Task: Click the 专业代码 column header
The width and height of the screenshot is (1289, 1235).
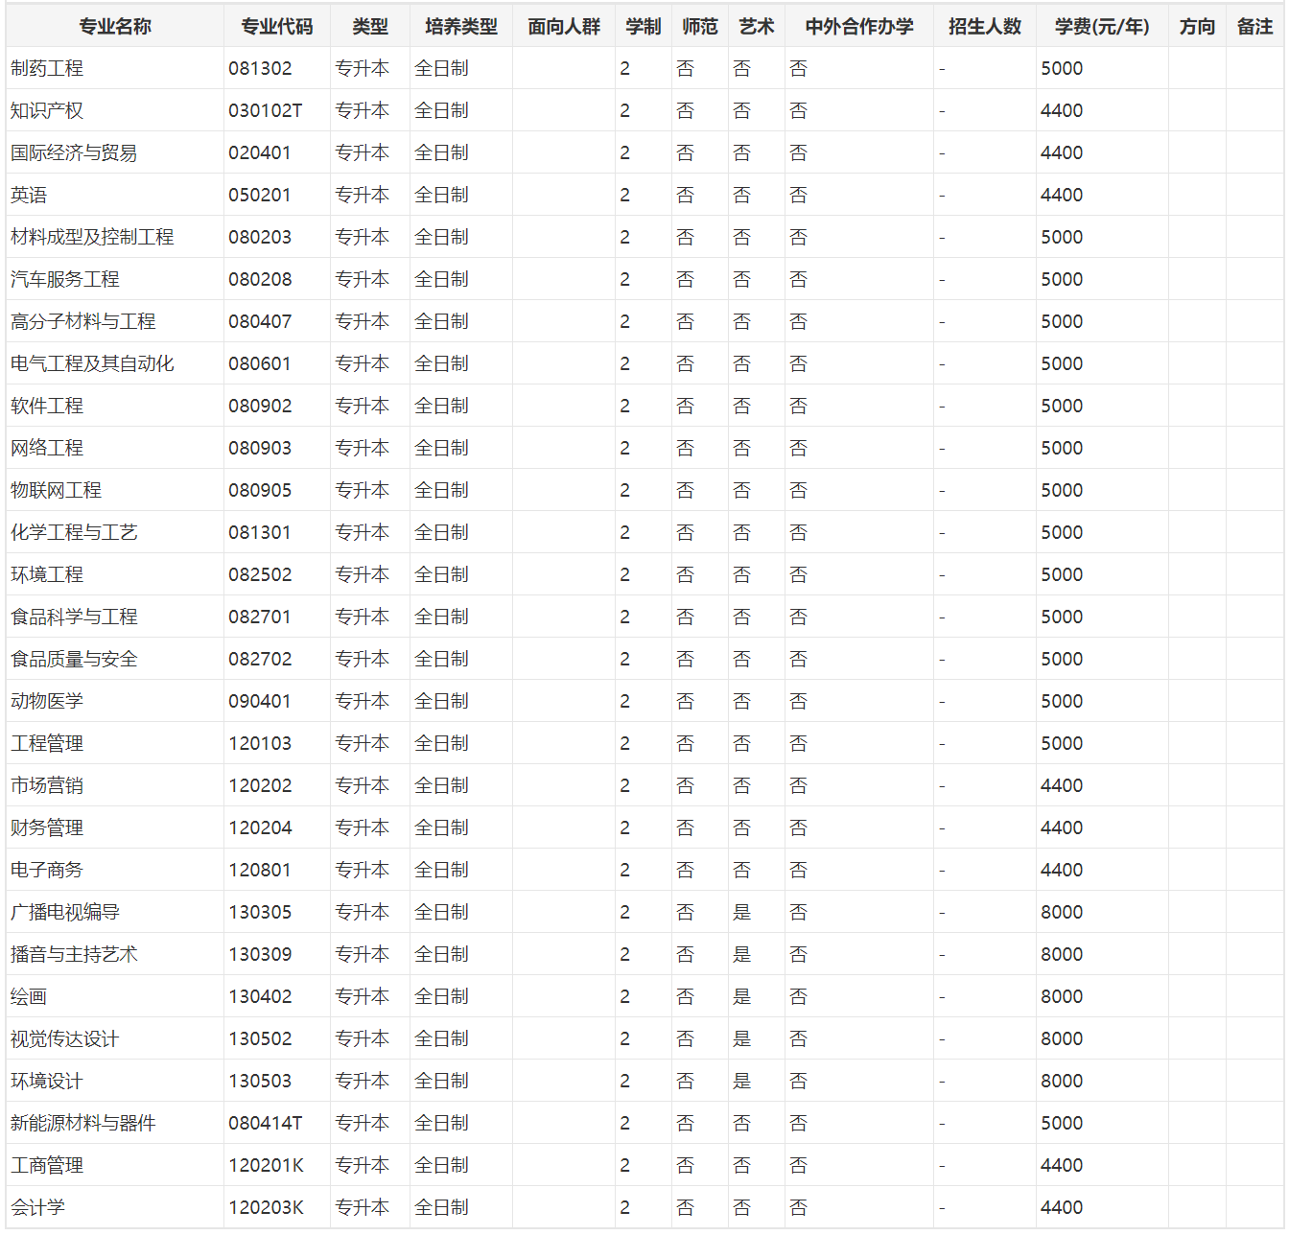Action: tap(277, 27)
